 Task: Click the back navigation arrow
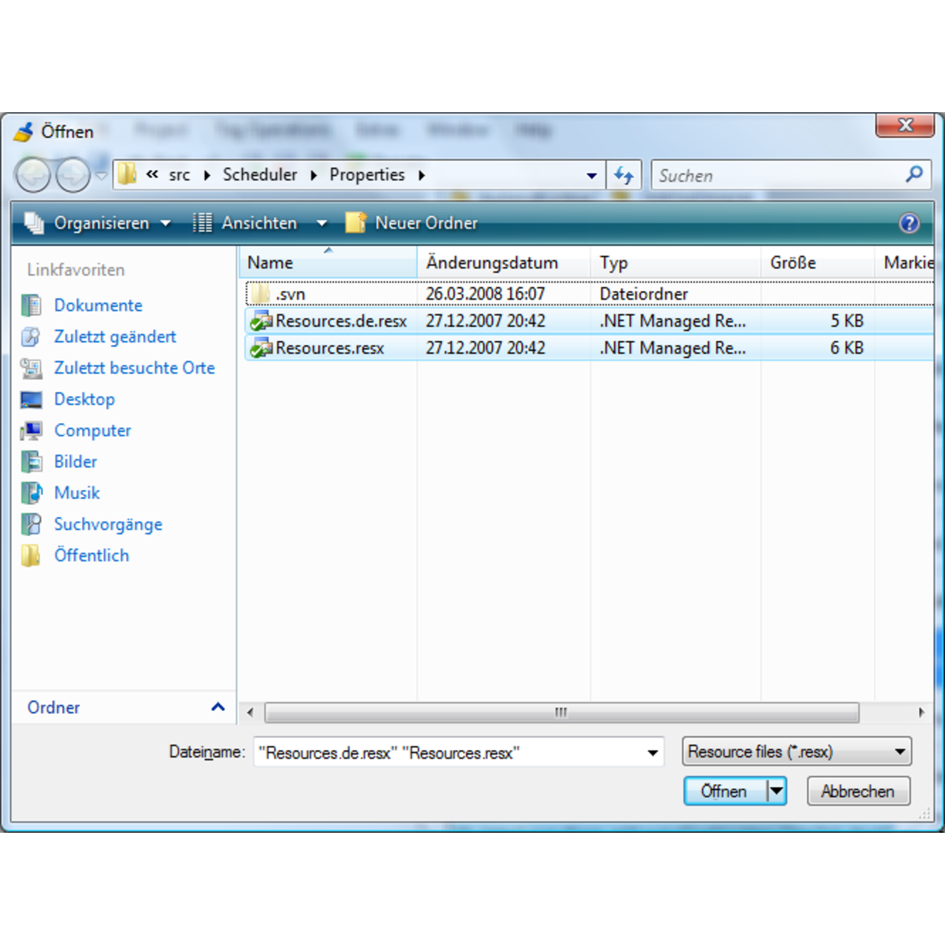(x=32, y=175)
